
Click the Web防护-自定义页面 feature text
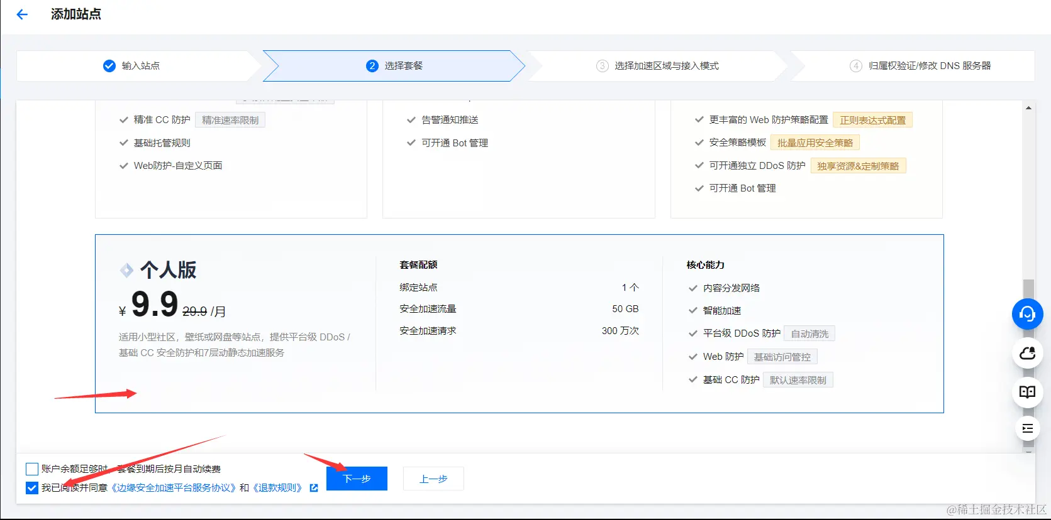pyautogui.click(x=178, y=166)
